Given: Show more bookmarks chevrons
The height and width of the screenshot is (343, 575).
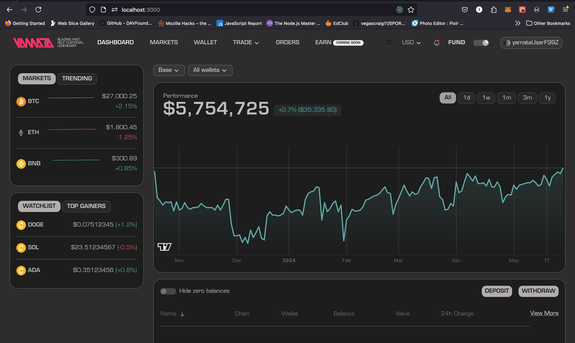Looking at the screenshot, I should pyautogui.click(x=517, y=23).
